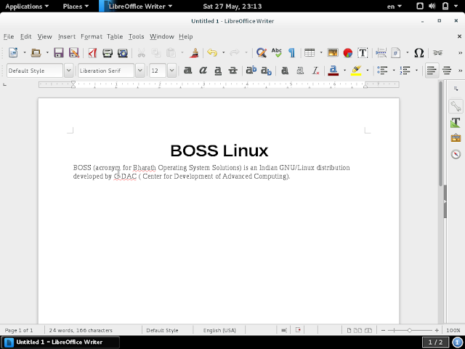The height and width of the screenshot is (349, 465).
Task: Click the Open folder icon
Action: tap(36, 53)
